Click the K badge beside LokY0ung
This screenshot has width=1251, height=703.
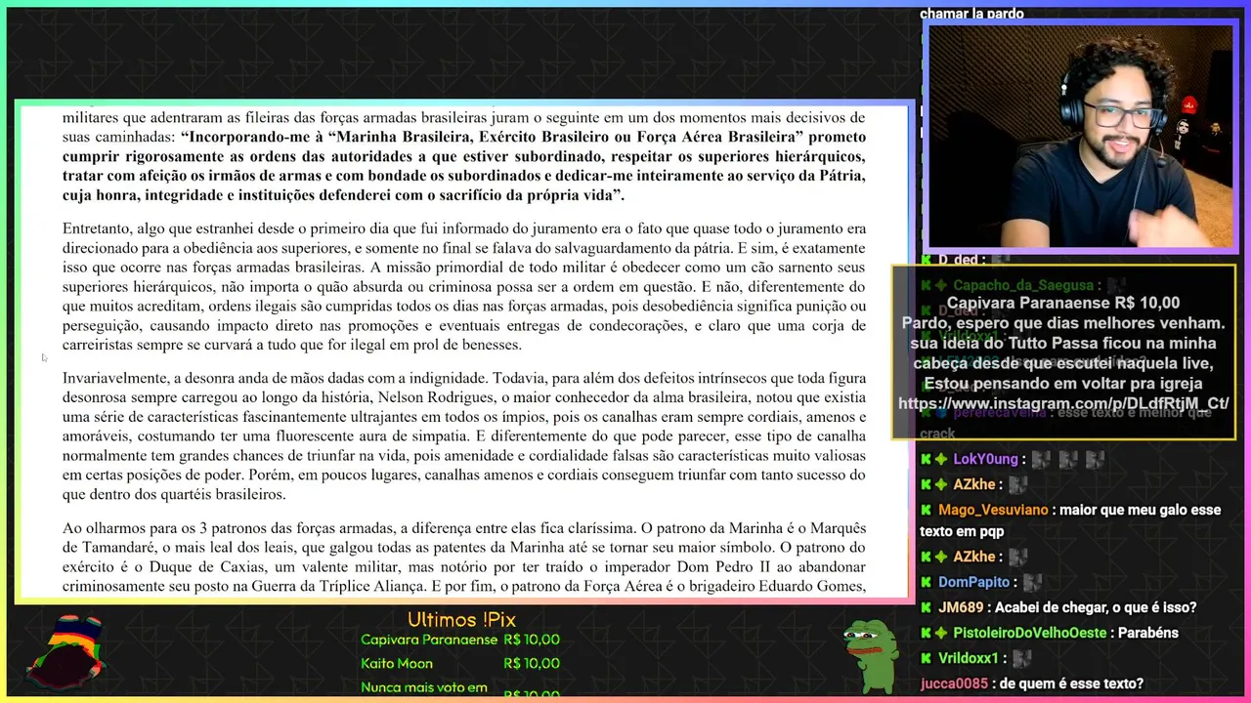click(x=926, y=459)
